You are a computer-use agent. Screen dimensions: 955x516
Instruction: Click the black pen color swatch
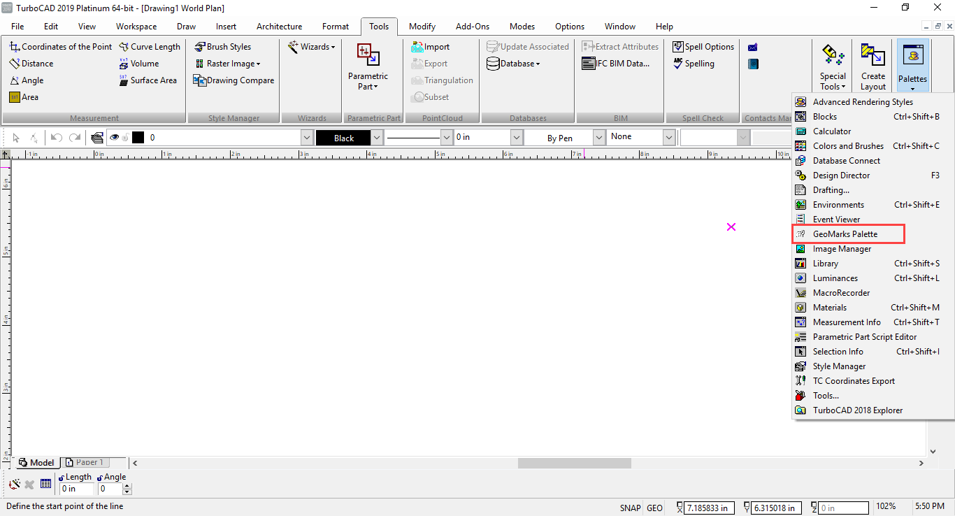tap(343, 138)
